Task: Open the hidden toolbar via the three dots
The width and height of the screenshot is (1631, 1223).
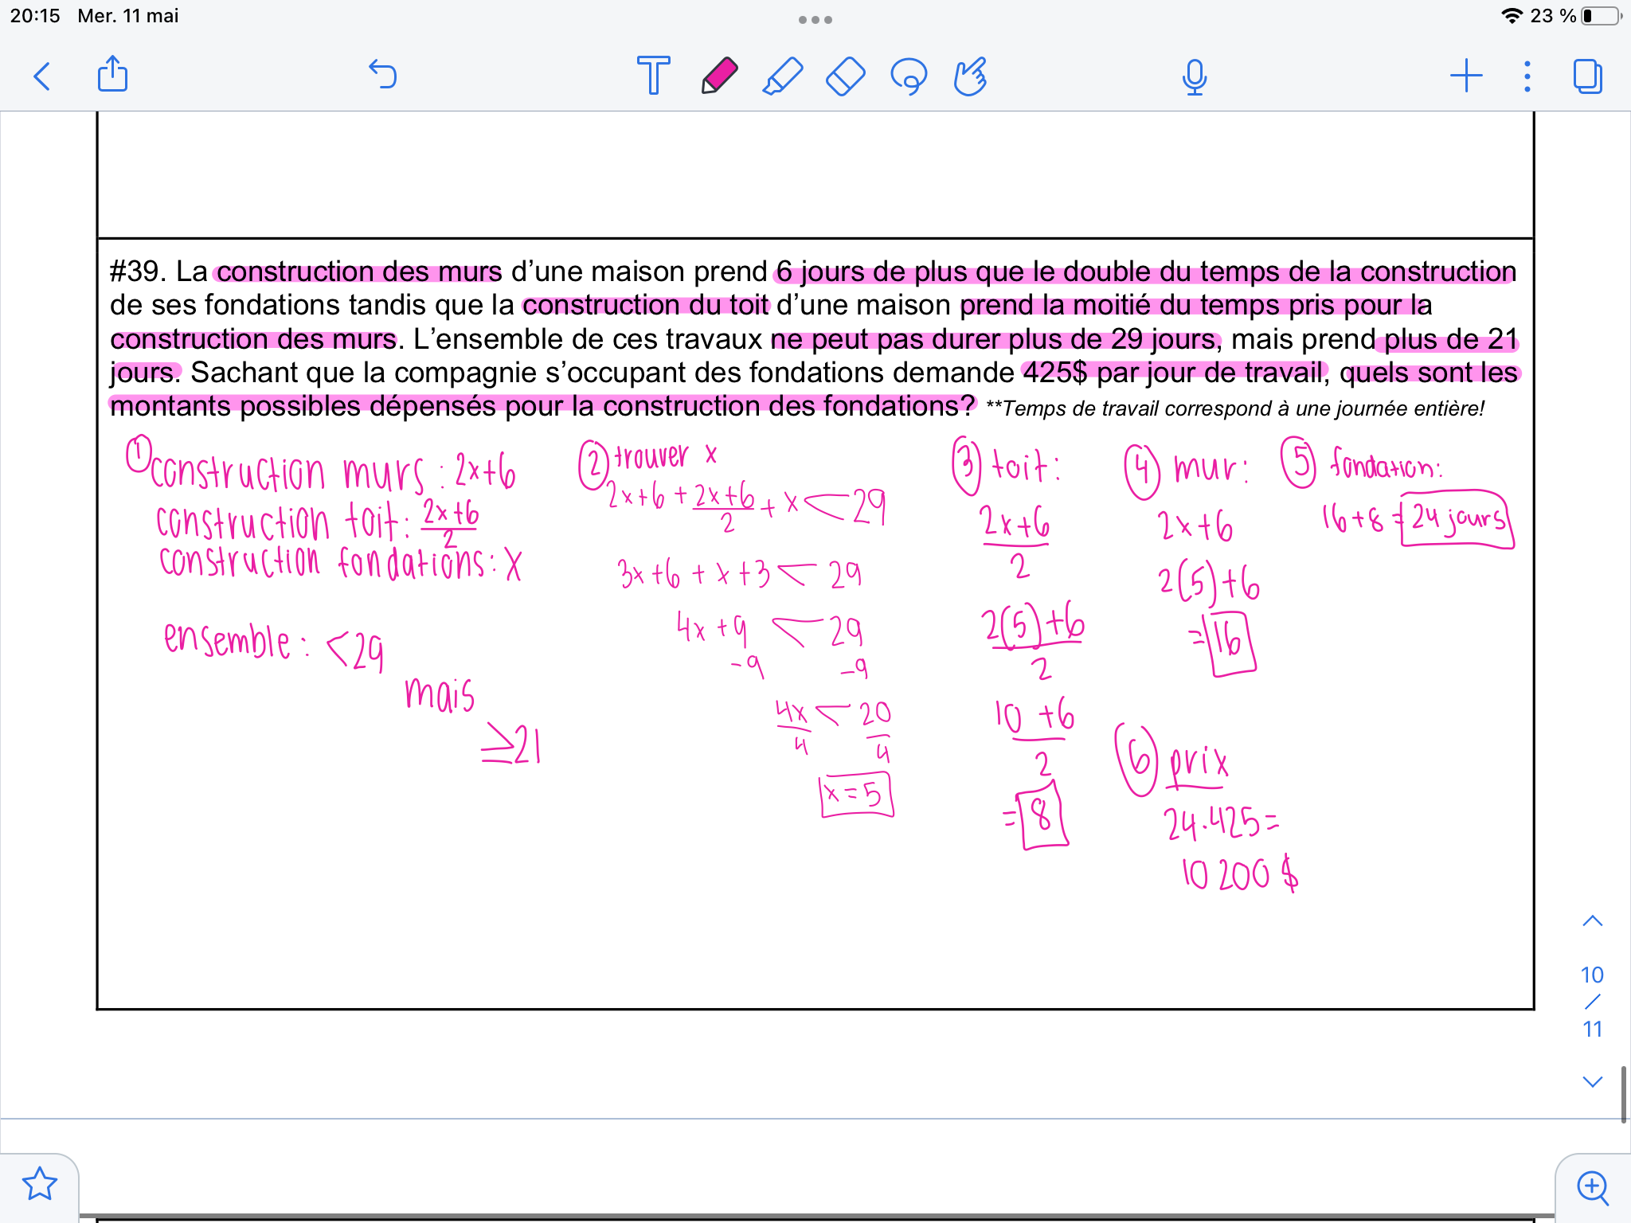Action: (x=815, y=19)
